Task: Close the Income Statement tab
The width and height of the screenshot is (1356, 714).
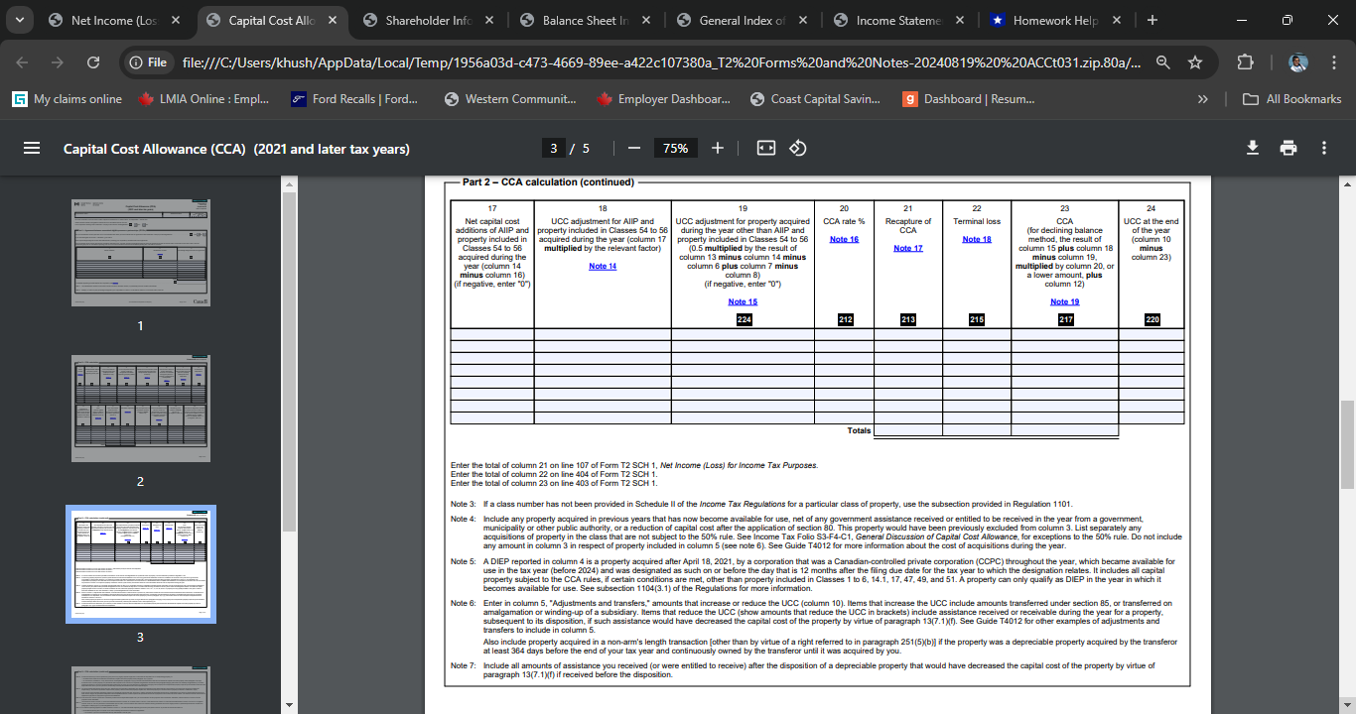Action: pyautogui.click(x=960, y=20)
